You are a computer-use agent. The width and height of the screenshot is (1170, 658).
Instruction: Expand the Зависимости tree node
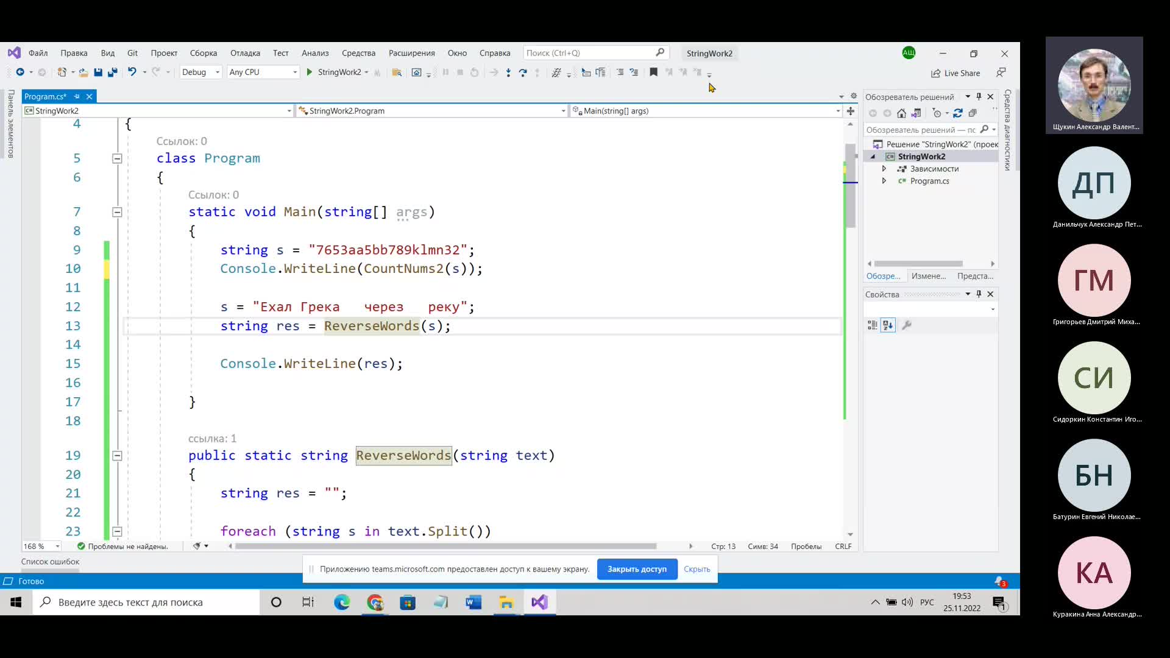coord(884,169)
